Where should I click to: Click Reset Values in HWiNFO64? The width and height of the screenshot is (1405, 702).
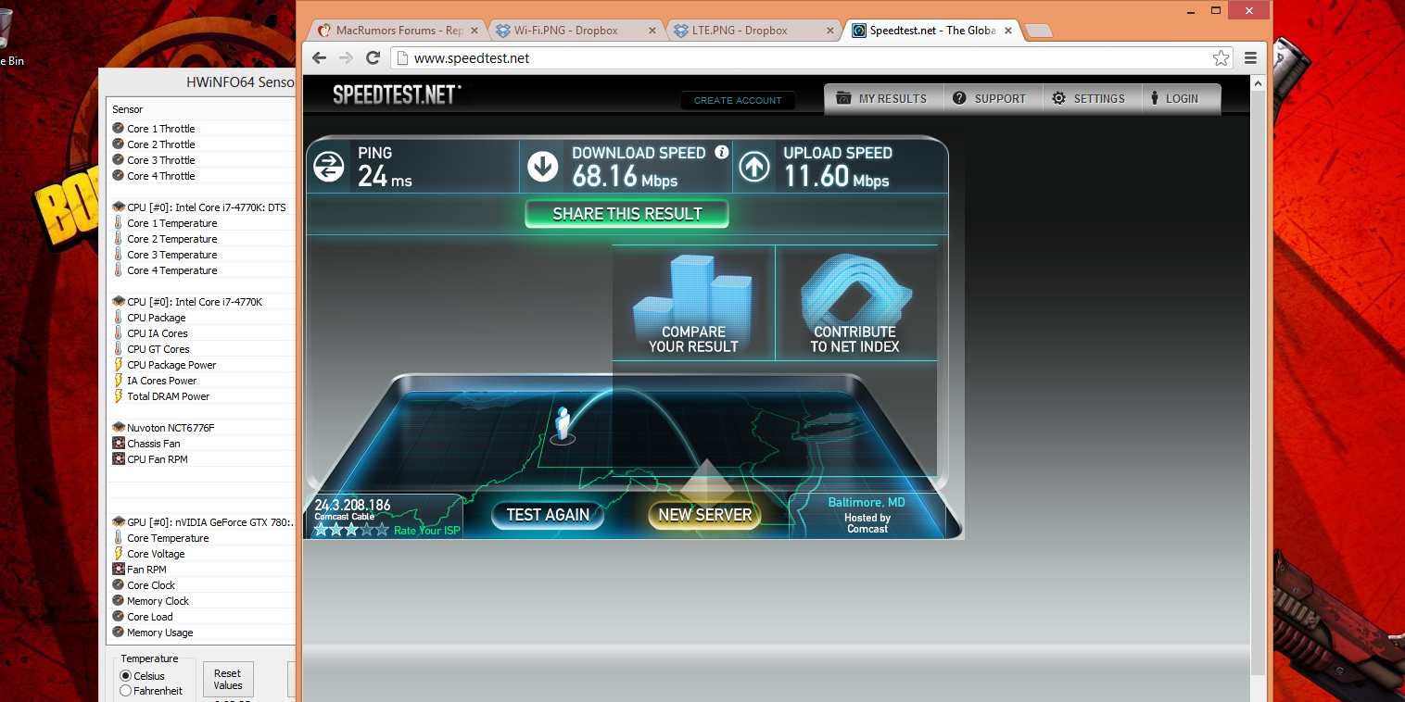tap(228, 680)
